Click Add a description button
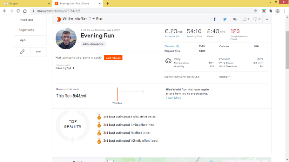The image size is (289, 162). 93,44
